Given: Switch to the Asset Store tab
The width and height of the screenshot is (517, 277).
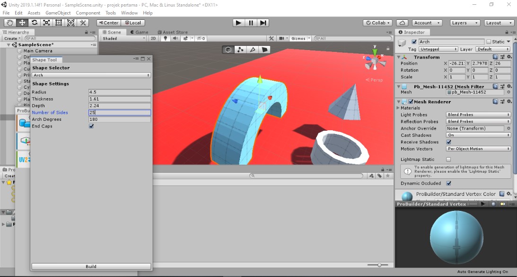Looking at the screenshot, I should coord(173,32).
